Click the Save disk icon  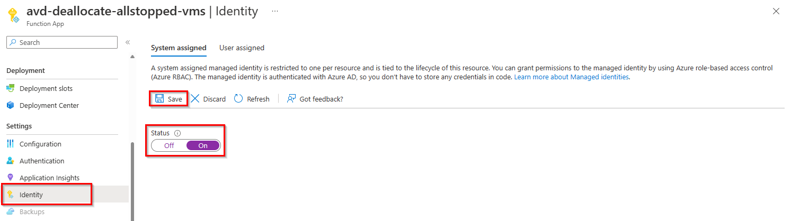[x=159, y=99]
